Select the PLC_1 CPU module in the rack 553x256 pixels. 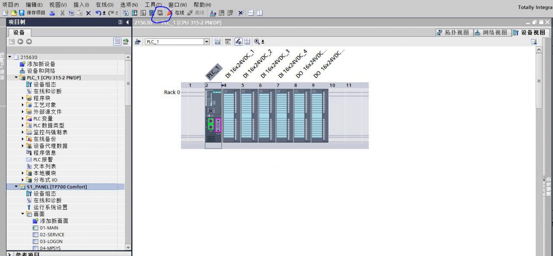point(213,116)
